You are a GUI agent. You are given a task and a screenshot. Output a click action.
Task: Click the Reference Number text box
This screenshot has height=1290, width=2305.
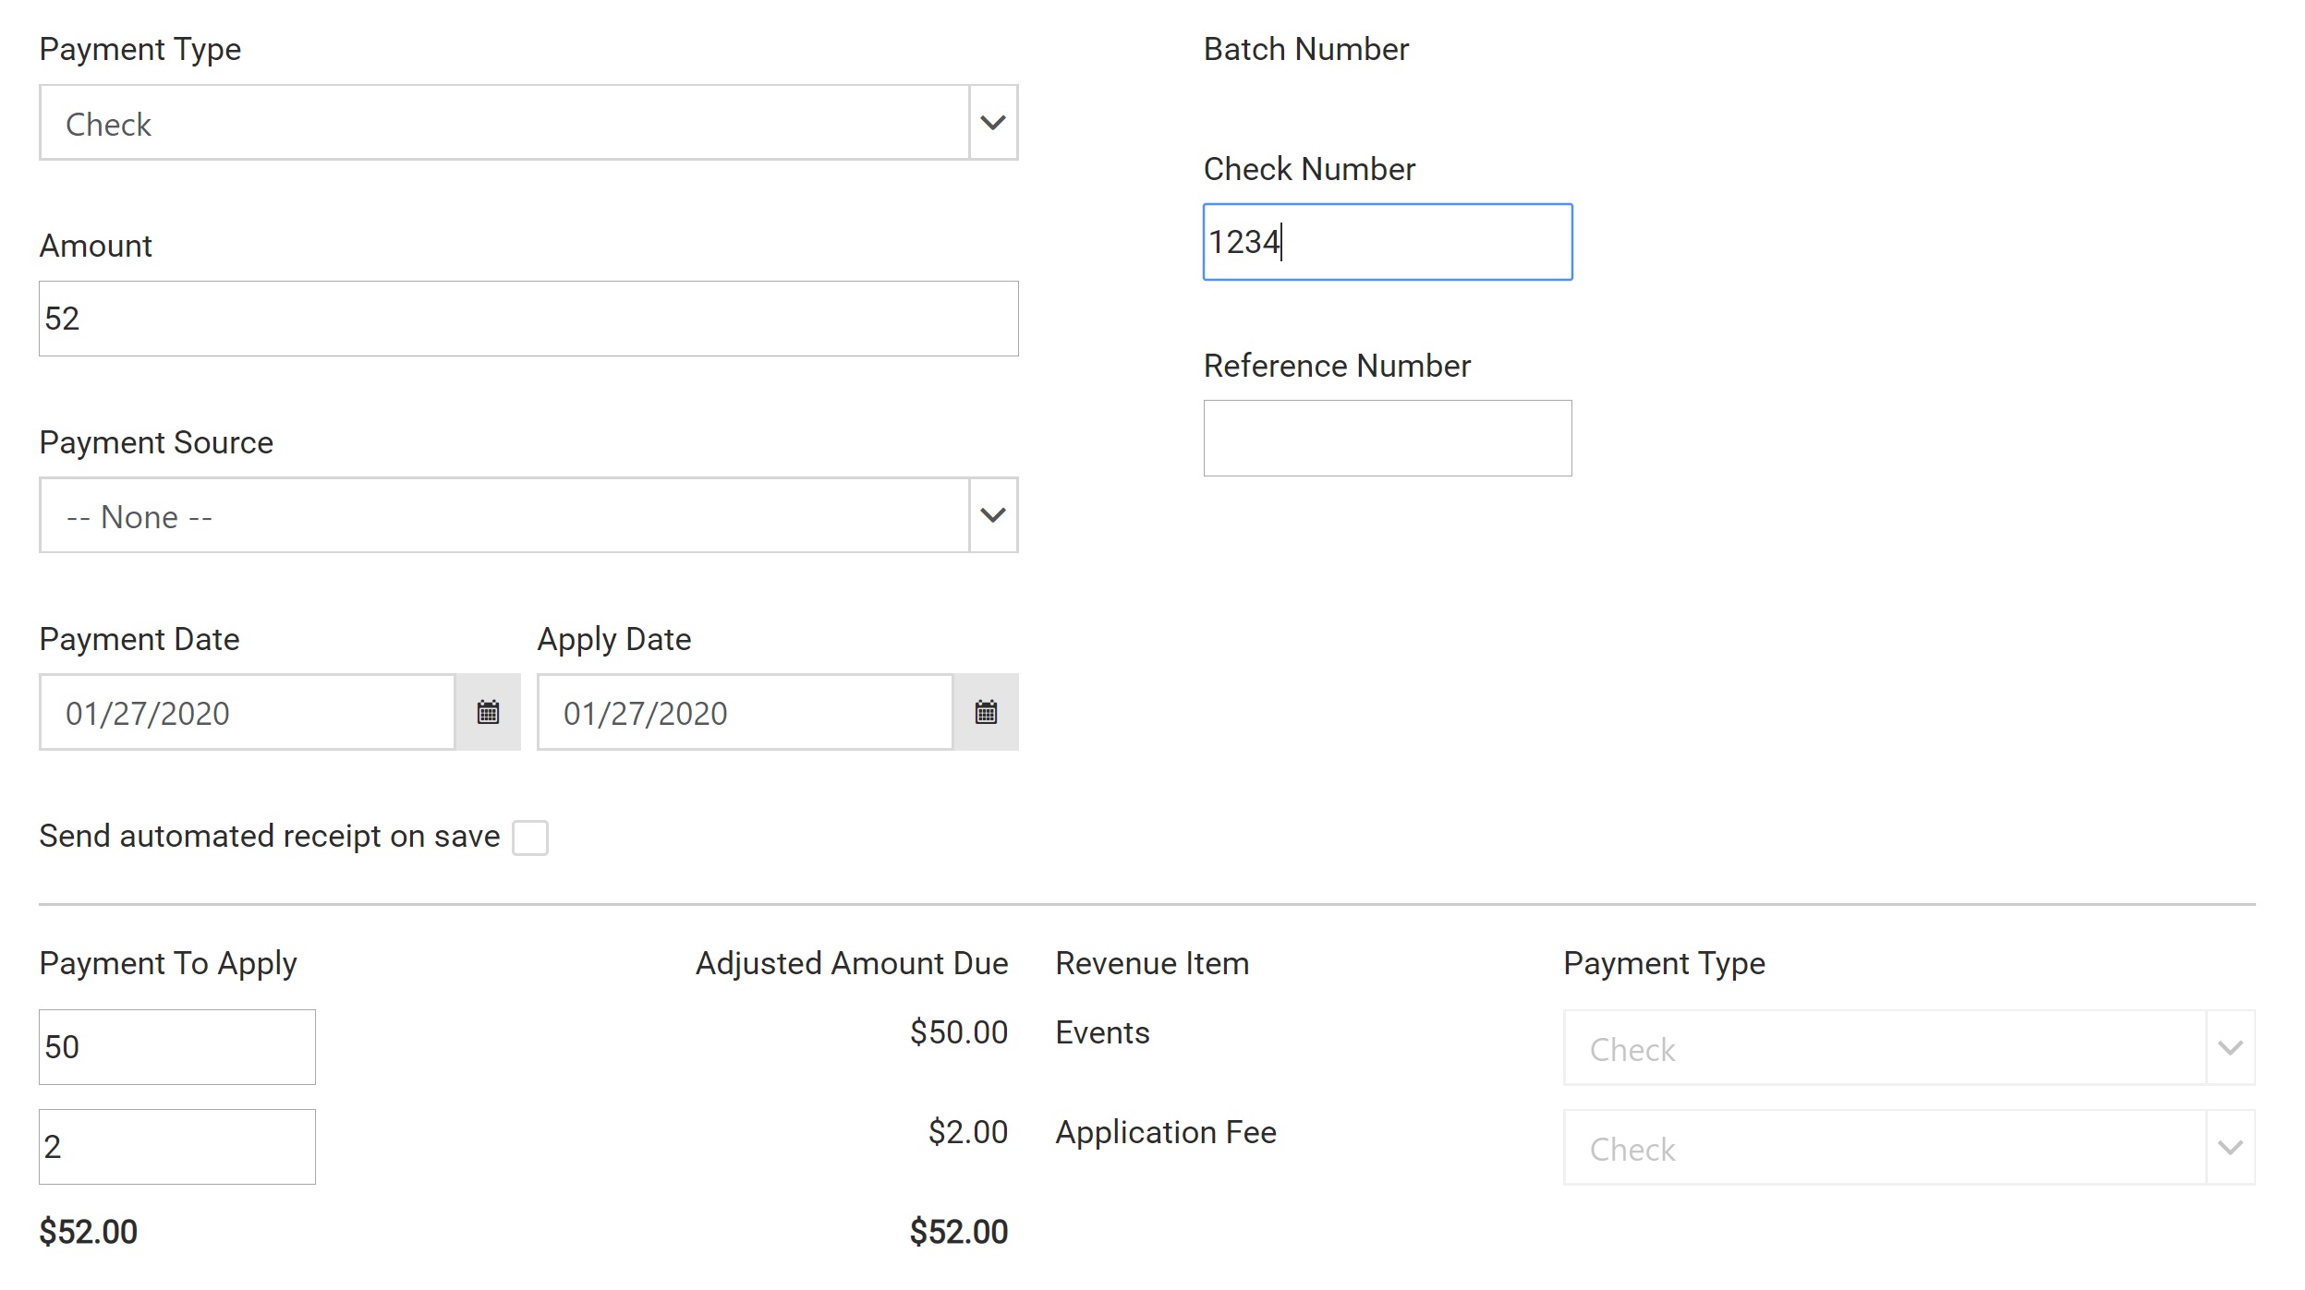click(x=1387, y=439)
